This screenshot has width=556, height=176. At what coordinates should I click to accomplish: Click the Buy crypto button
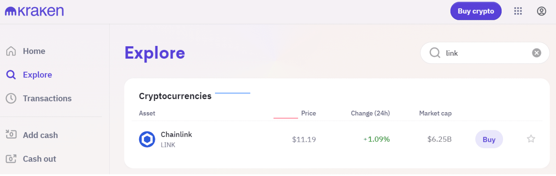476,11
